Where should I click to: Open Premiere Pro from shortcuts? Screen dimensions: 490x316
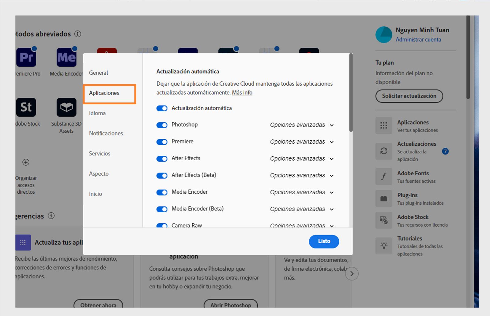[26, 57]
